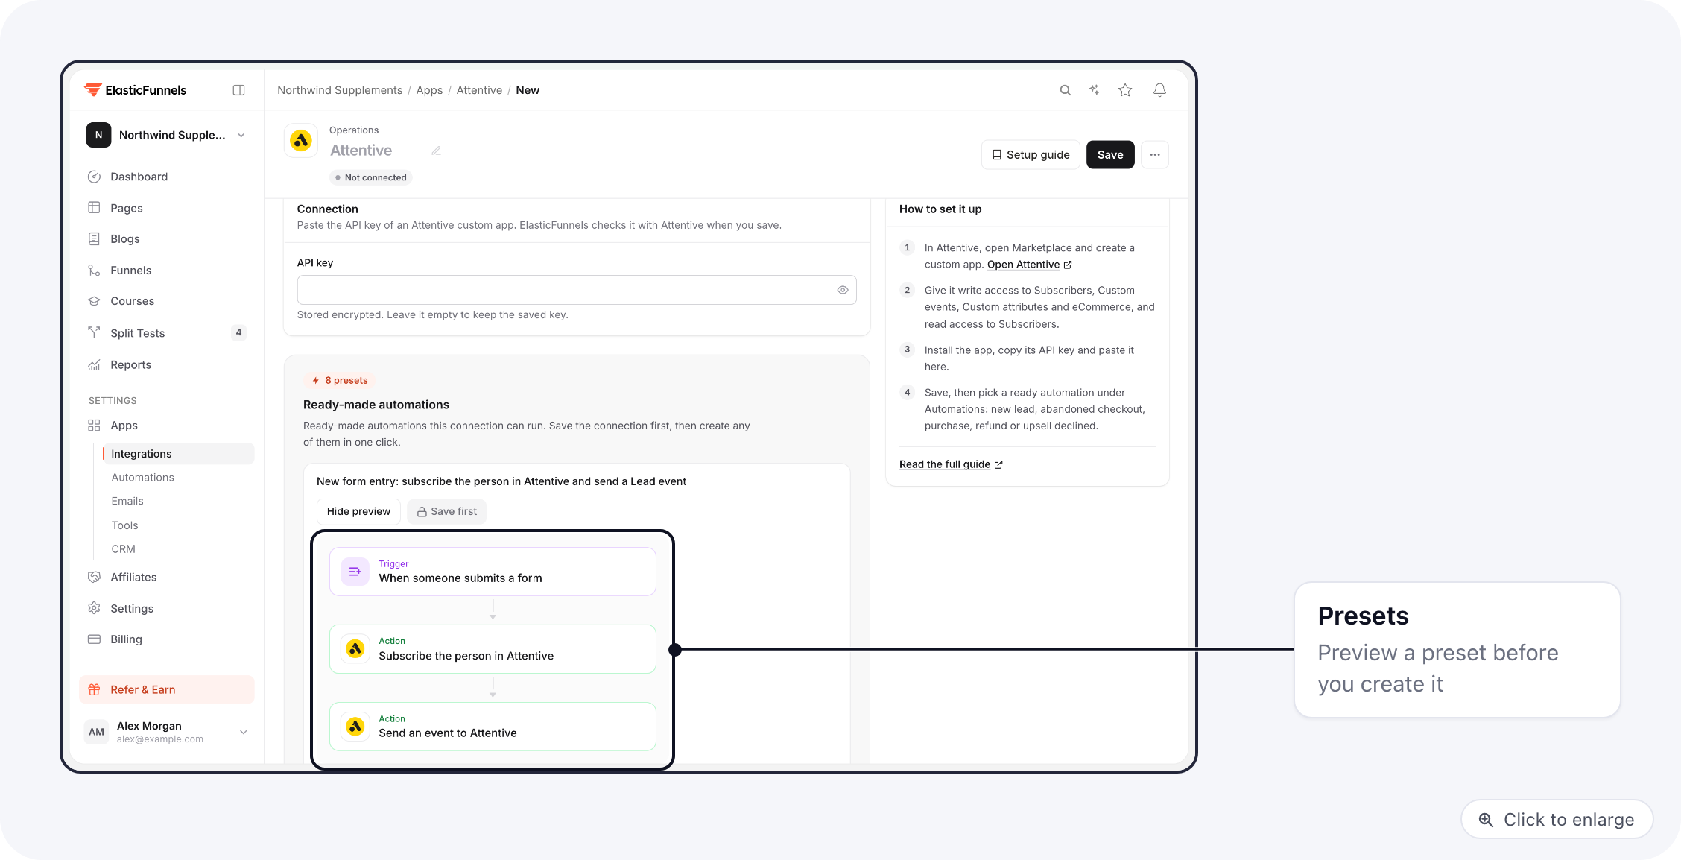Screen dimensions: 1681x860
Task: Go to Apps in the breadcrumb
Action: click(x=429, y=90)
